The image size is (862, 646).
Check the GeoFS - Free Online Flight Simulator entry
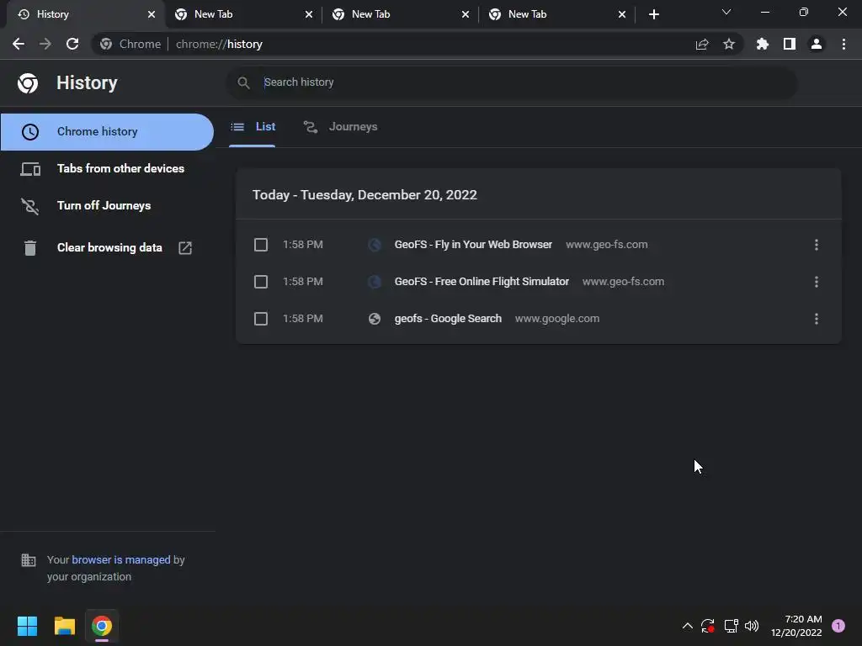coord(261,282)
